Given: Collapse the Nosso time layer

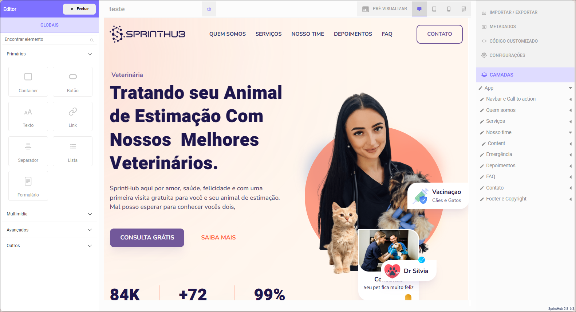Looking at the screenshot, I should 570,132.
